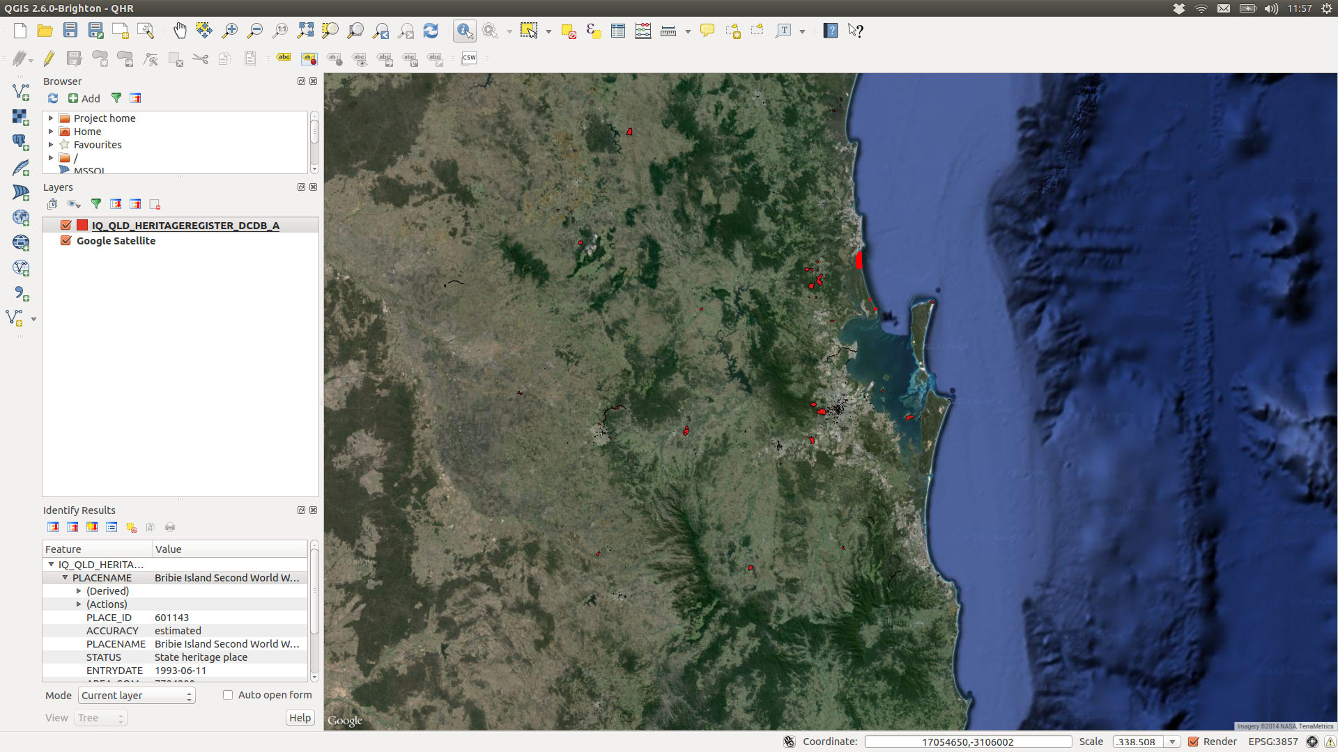Image resolution: width=1338 pixels, height=752 pixels.
Task: Click Filter Legend funnel in Layers panel
Action: tap(96, 204)
